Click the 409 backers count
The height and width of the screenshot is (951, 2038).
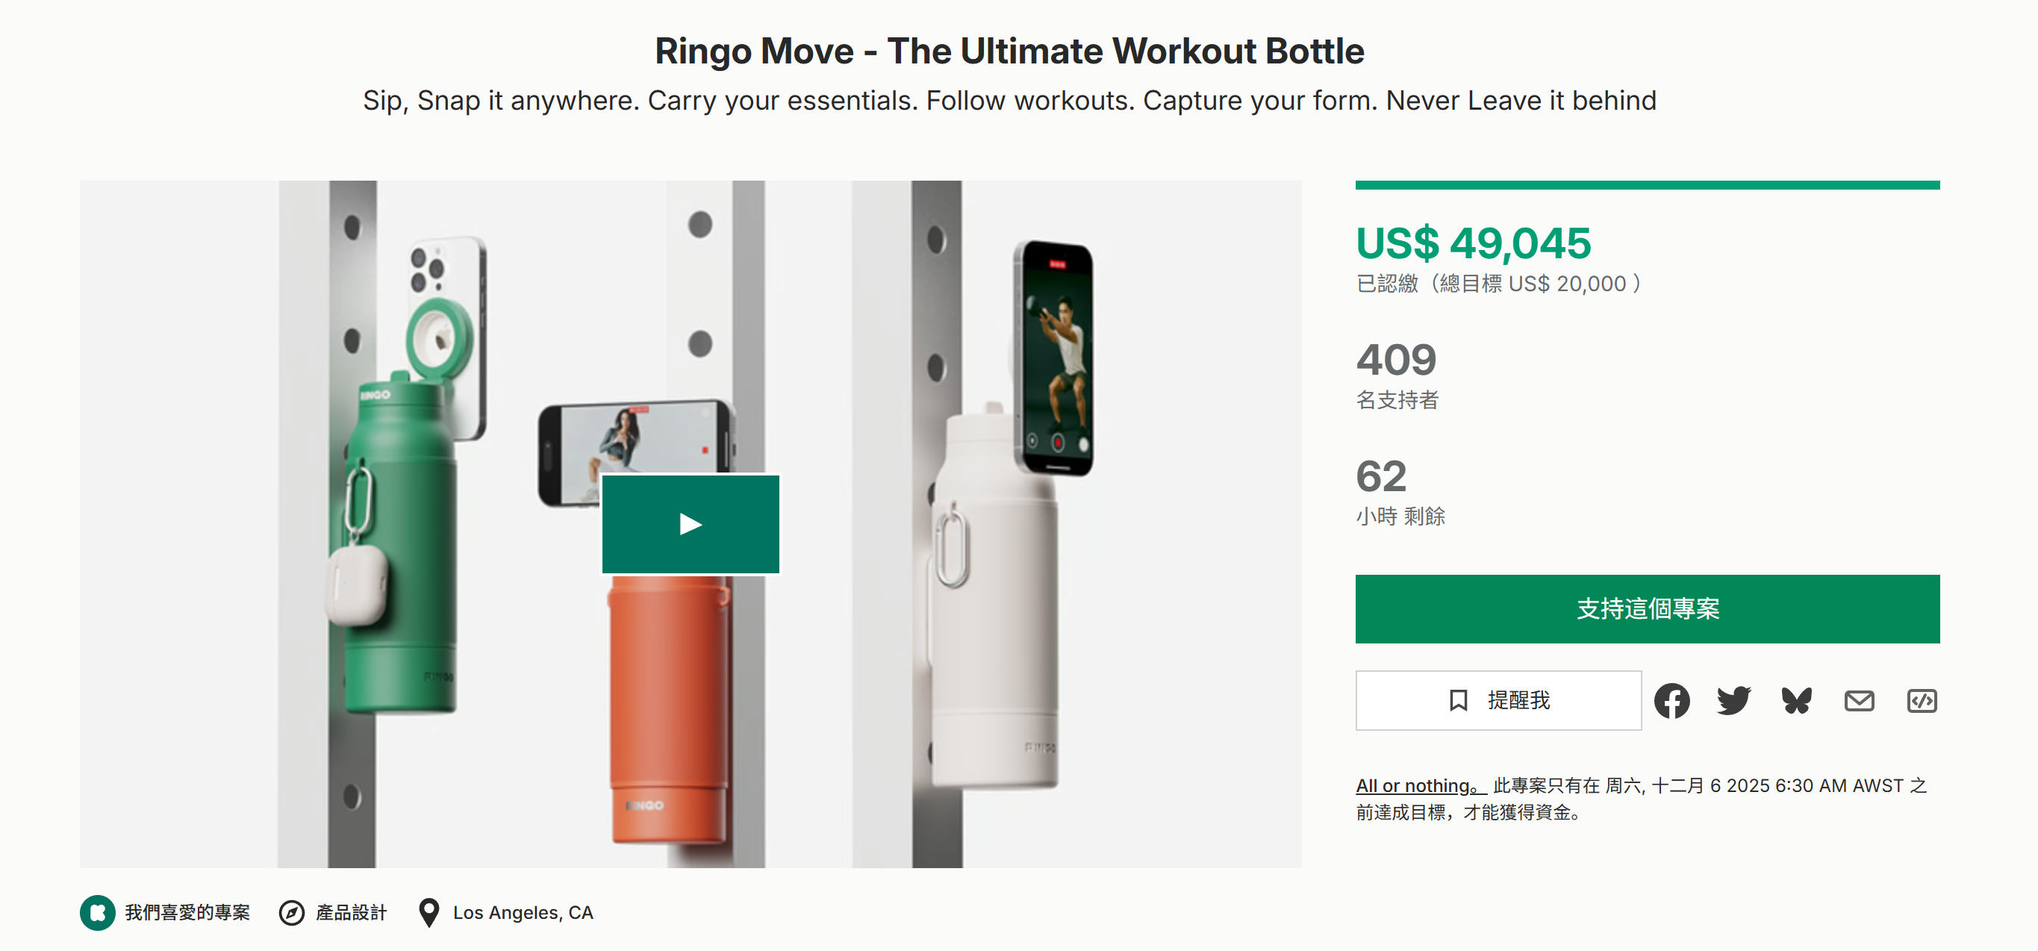click(1395, 360)
